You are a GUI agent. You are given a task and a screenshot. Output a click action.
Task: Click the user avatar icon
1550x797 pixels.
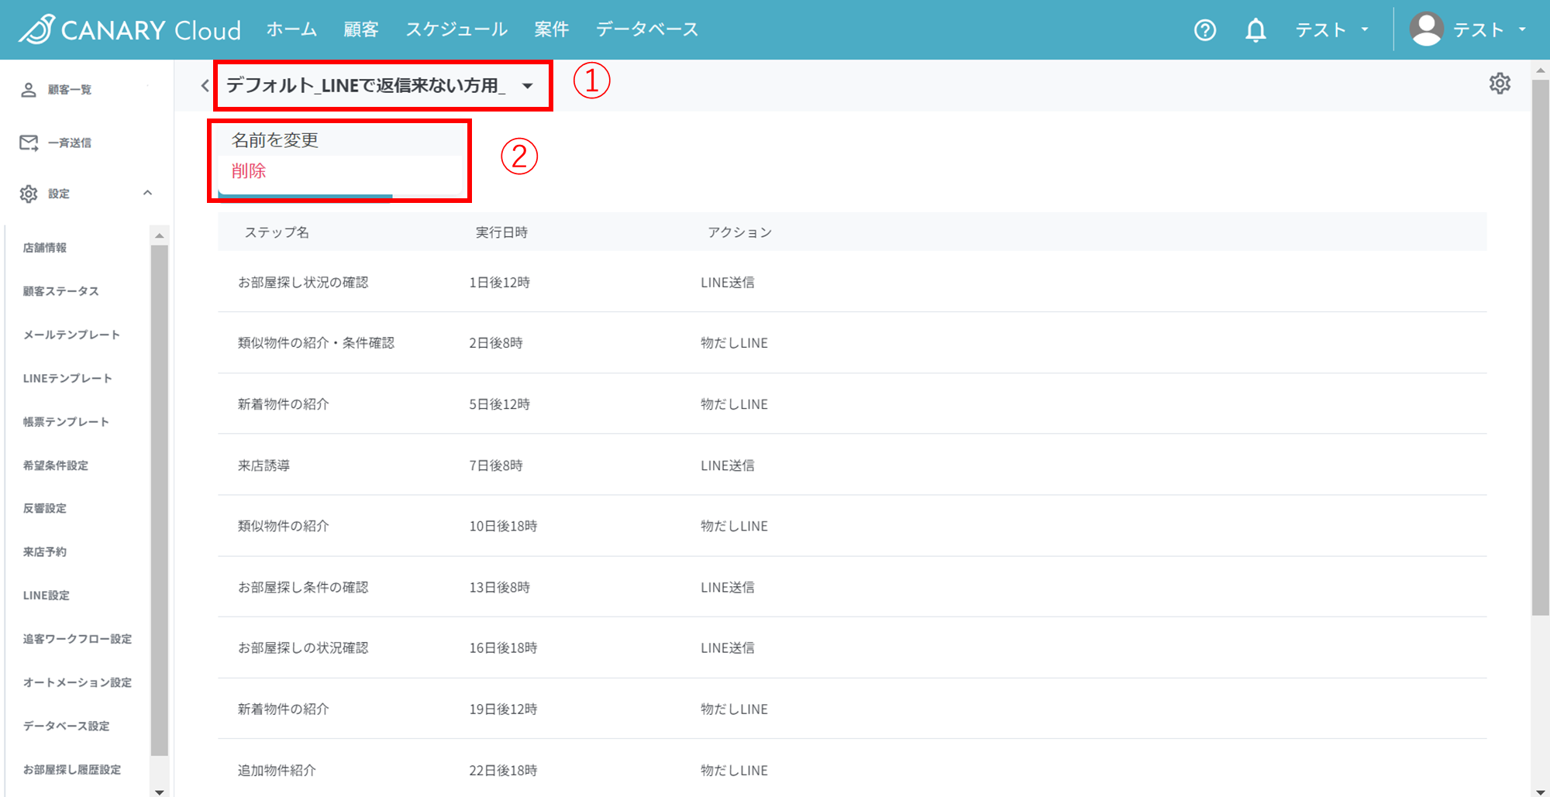pyautogui.click(x=1426, y=29)
